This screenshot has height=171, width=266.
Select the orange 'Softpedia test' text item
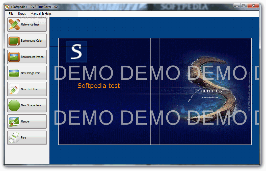(99, 86)
